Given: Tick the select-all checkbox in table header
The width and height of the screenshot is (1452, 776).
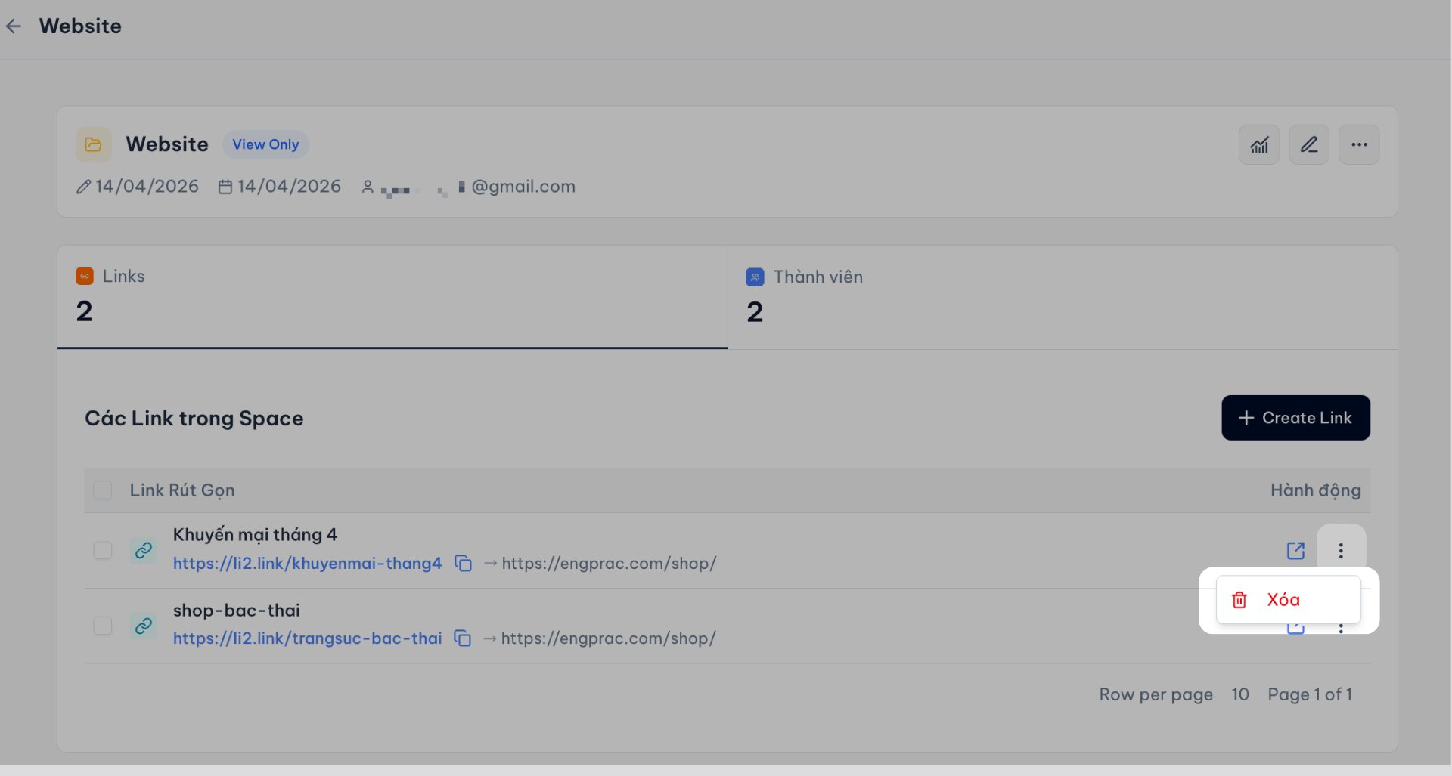Looking at the screenshot, I should (x=103, y=490).
